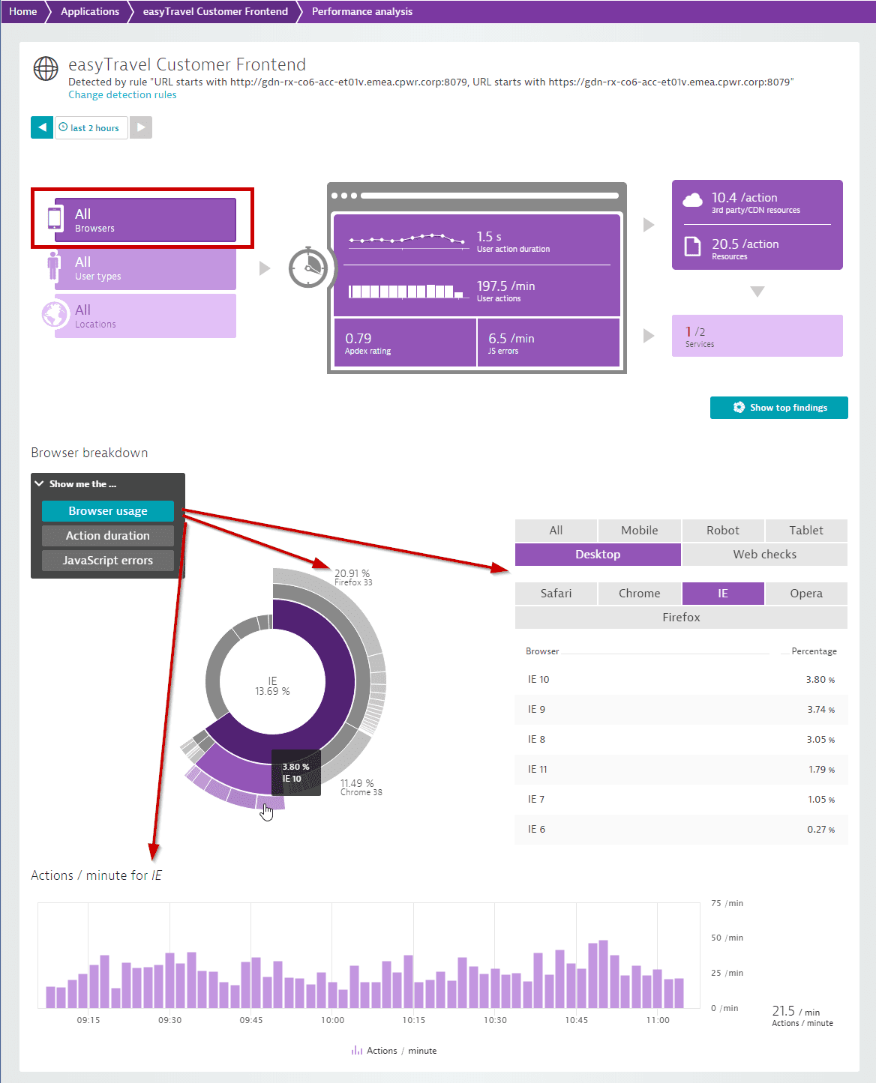Screen dimensions: 876x1083
Task: Click the IE 10 sunburst segment
Action: pos(270,803)
